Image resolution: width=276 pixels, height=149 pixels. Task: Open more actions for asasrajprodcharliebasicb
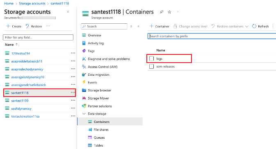click(x=73, y=84)
